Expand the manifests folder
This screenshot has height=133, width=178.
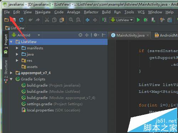click(17, 48)
